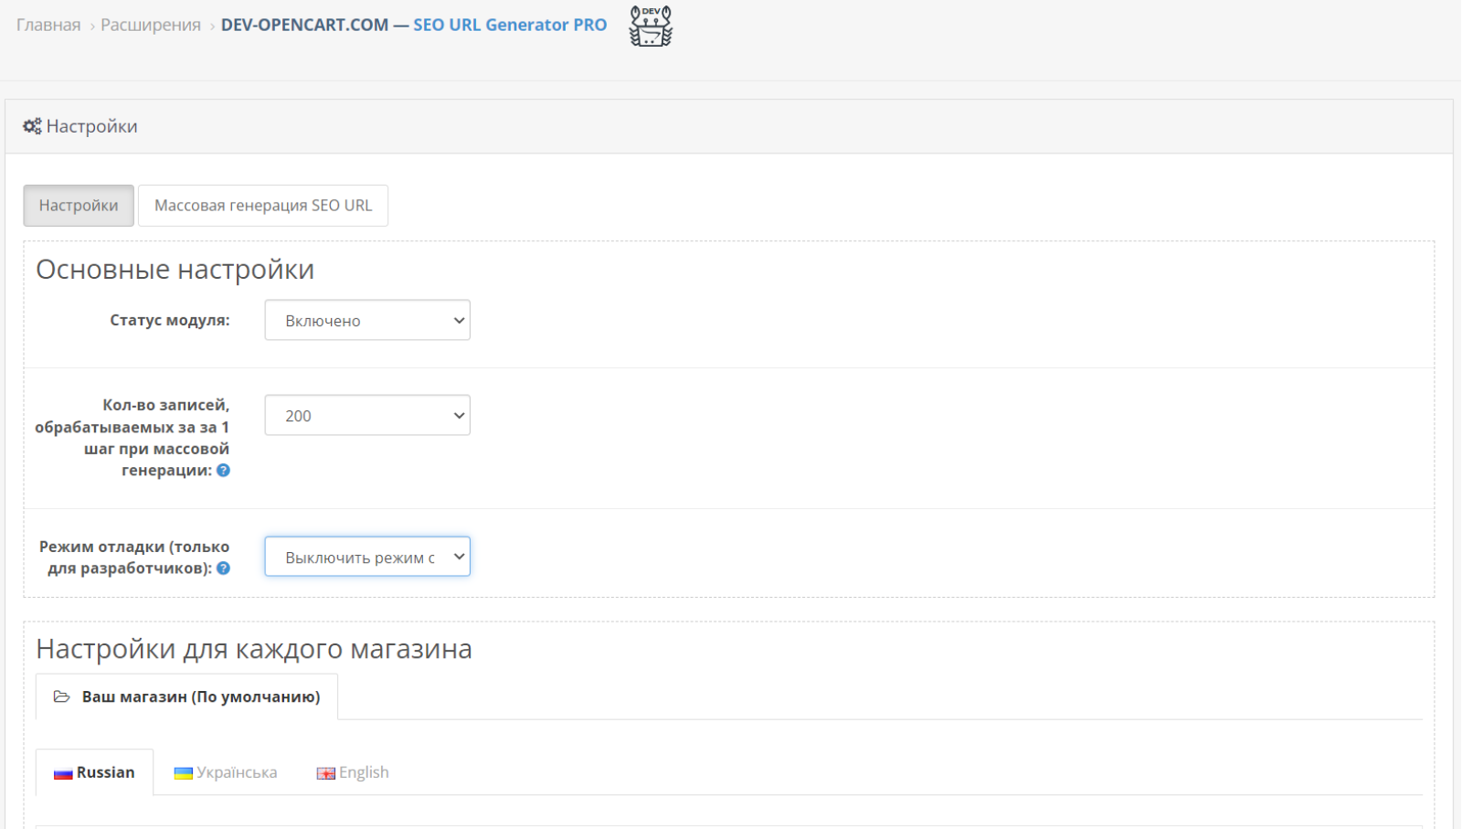The height and width of the screenshot is (829, 1462).
Task: Click the open folder icon in store tab
Action: (x=62, y=696)
